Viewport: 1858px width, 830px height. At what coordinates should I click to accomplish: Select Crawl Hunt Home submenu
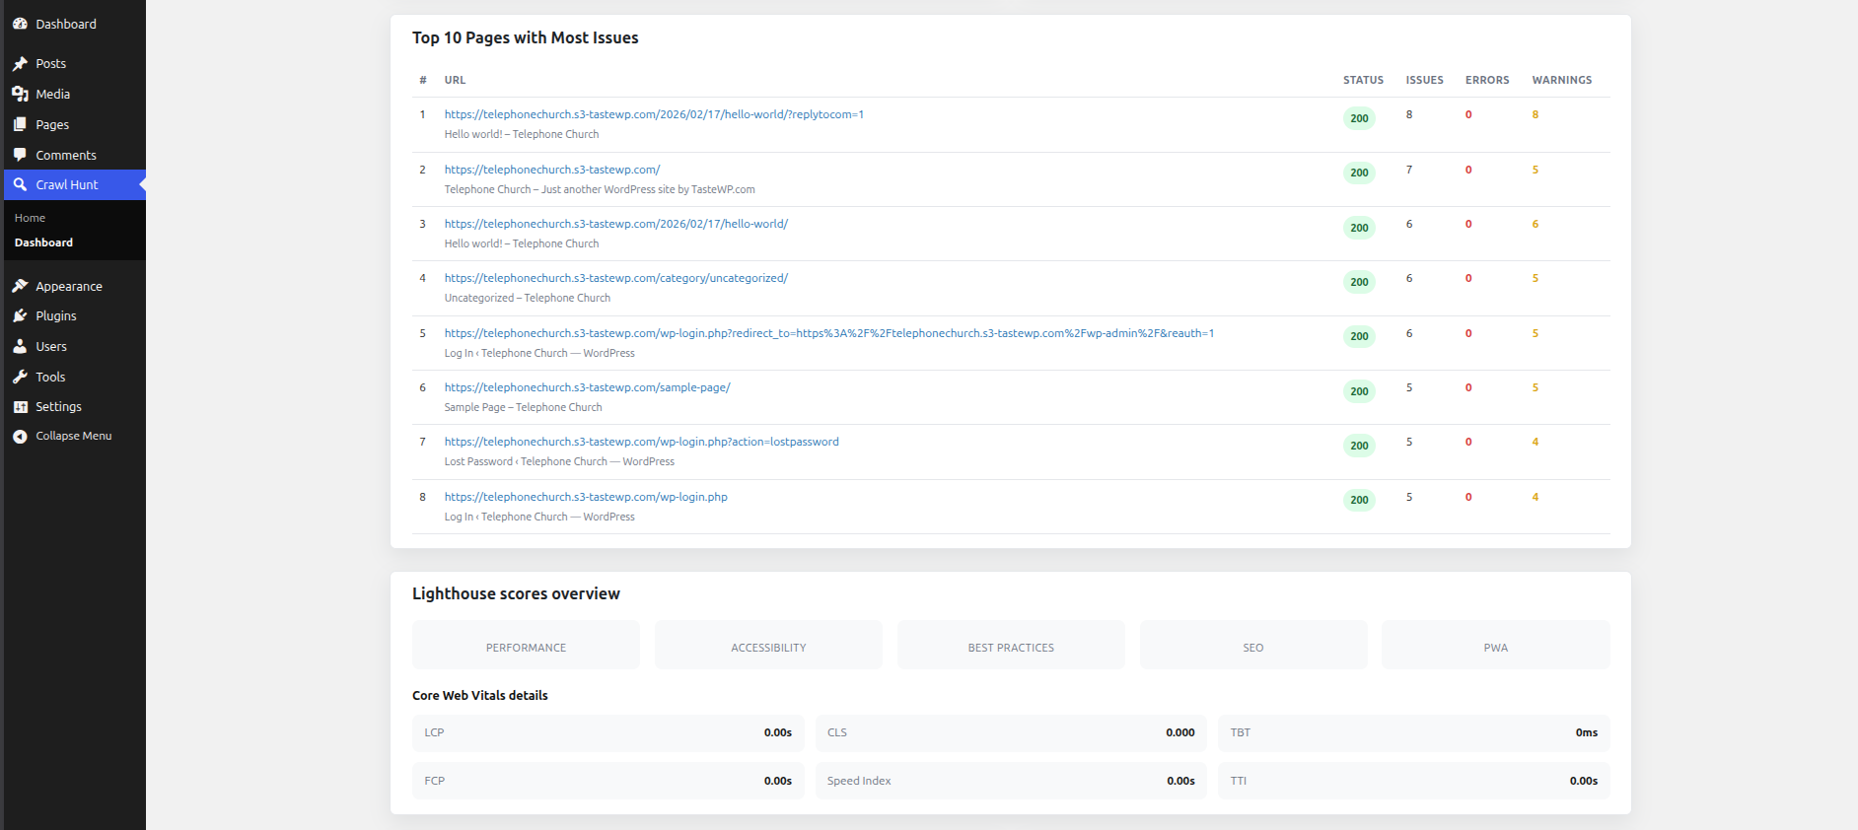point(30,218)
